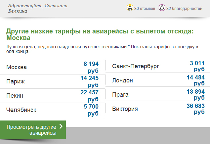Click the thanks thumbs-up badge icon
210x144 pixels.
point(162,8)
